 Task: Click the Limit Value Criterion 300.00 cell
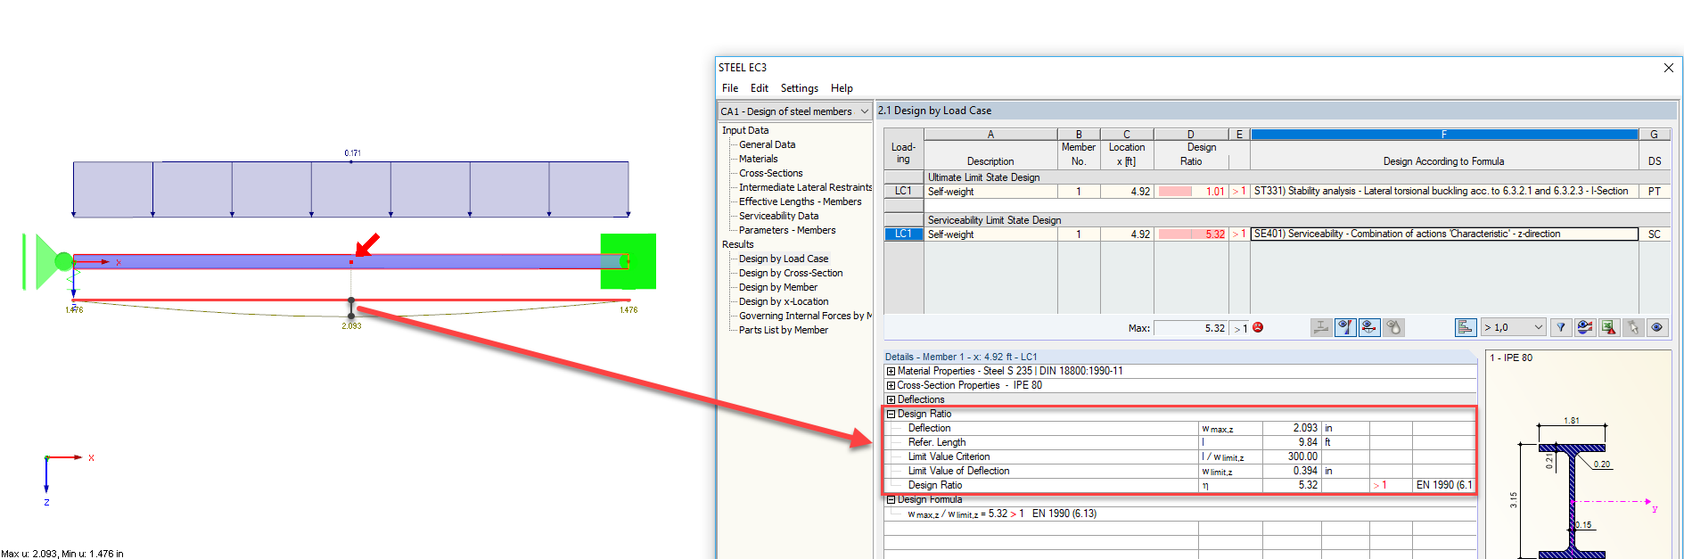point(1292,456)
